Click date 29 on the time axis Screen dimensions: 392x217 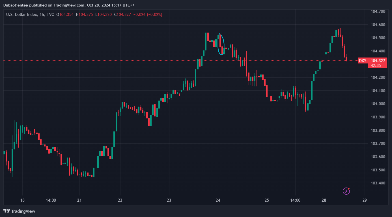point(364,200)
